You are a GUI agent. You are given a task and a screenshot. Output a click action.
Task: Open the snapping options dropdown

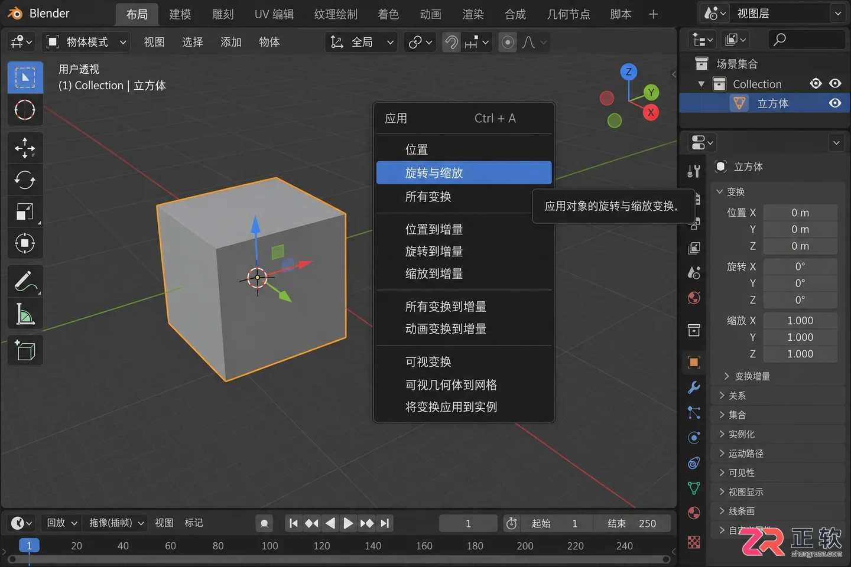(x=477, y=42)
